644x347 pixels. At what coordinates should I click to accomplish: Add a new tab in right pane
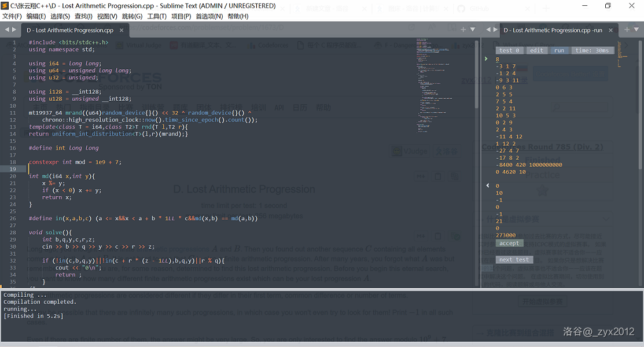tap(627, 29)
